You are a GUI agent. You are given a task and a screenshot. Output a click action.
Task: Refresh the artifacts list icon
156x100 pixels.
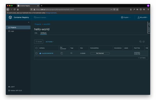144,42
